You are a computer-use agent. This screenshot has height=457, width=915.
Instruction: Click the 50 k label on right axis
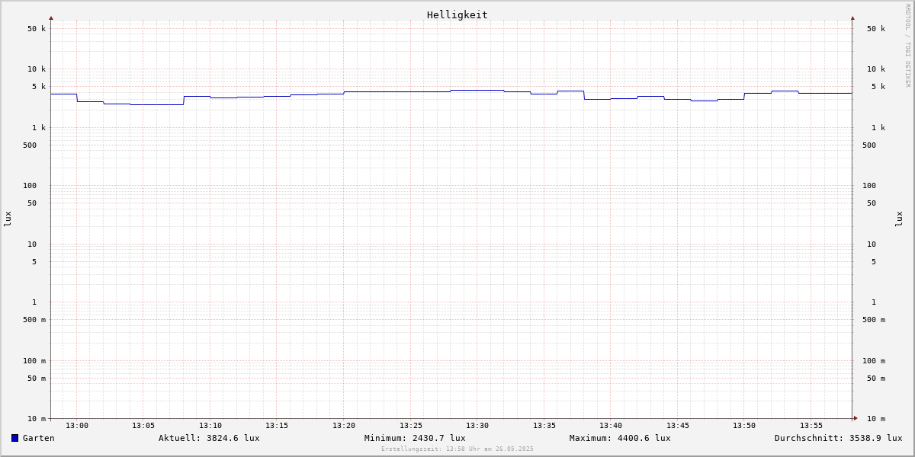[x=876, y=29]
